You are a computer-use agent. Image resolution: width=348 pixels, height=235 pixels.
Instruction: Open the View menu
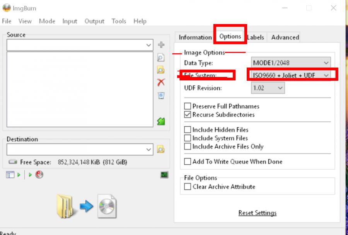coord(25,21)
